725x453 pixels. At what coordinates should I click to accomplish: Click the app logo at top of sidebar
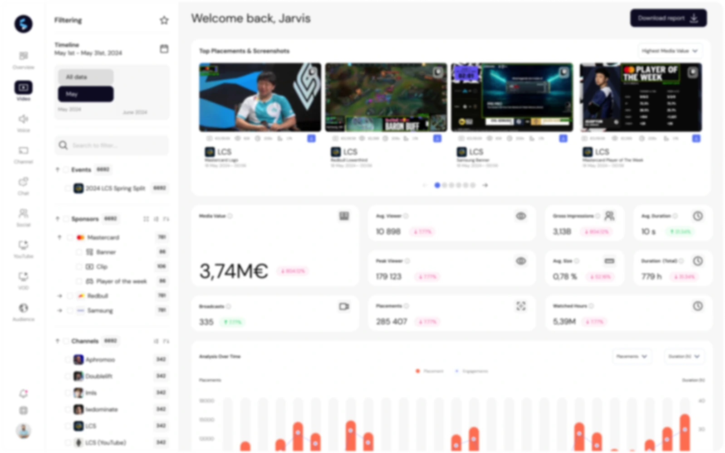tap(23, 24)
